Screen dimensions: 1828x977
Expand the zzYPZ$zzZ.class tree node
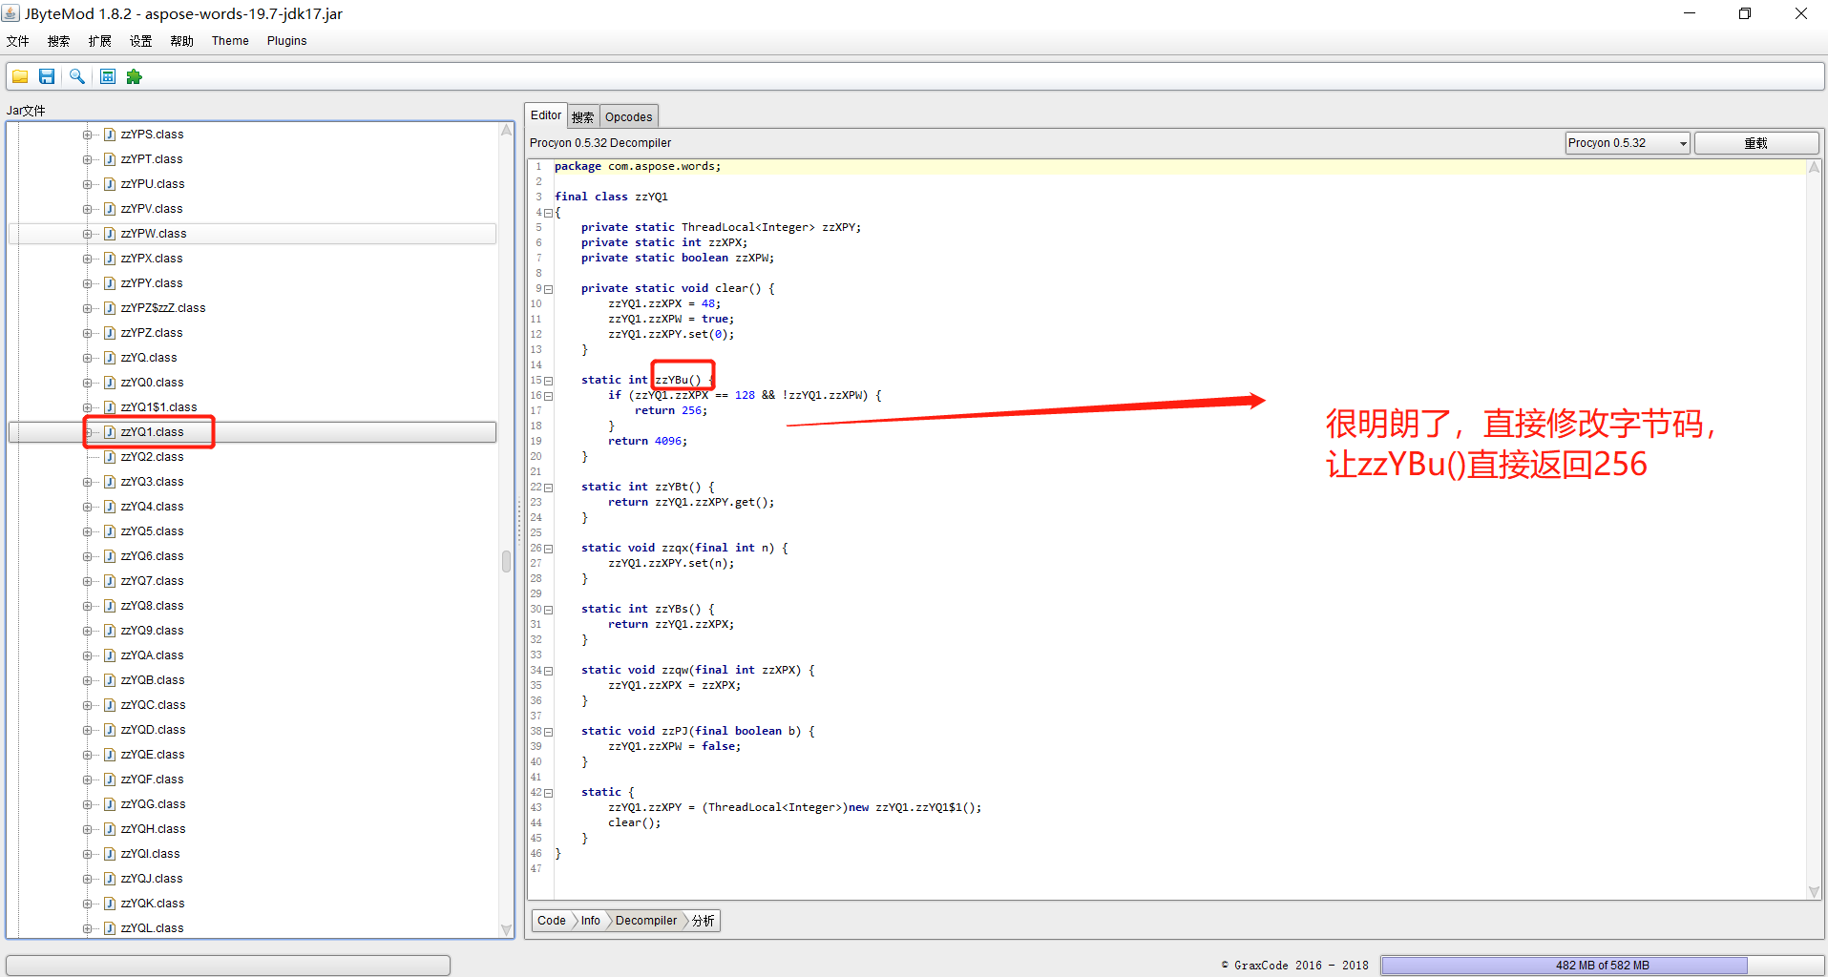coord(88,308)
